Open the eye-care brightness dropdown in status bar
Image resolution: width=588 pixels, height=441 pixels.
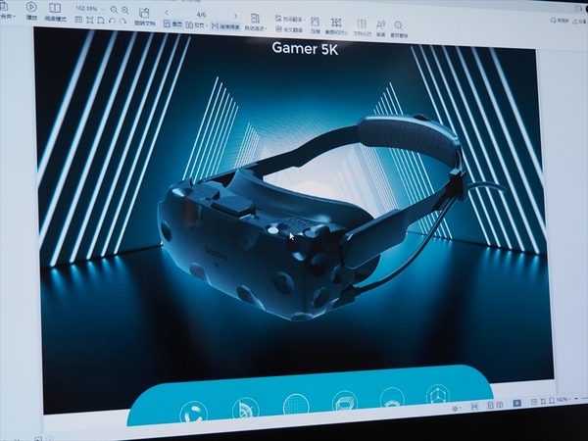(x=457, y=408)
